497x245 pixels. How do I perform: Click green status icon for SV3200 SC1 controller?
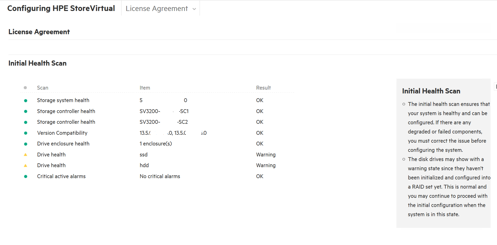point(26,111)
